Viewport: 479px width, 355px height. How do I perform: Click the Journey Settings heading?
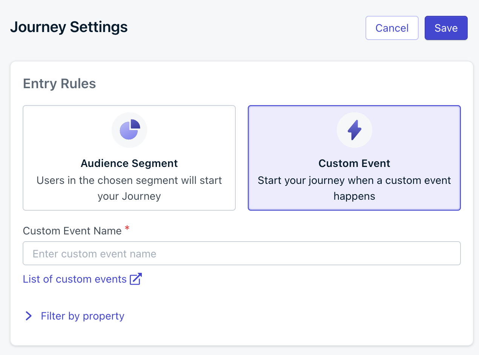[x=69, y=28]
